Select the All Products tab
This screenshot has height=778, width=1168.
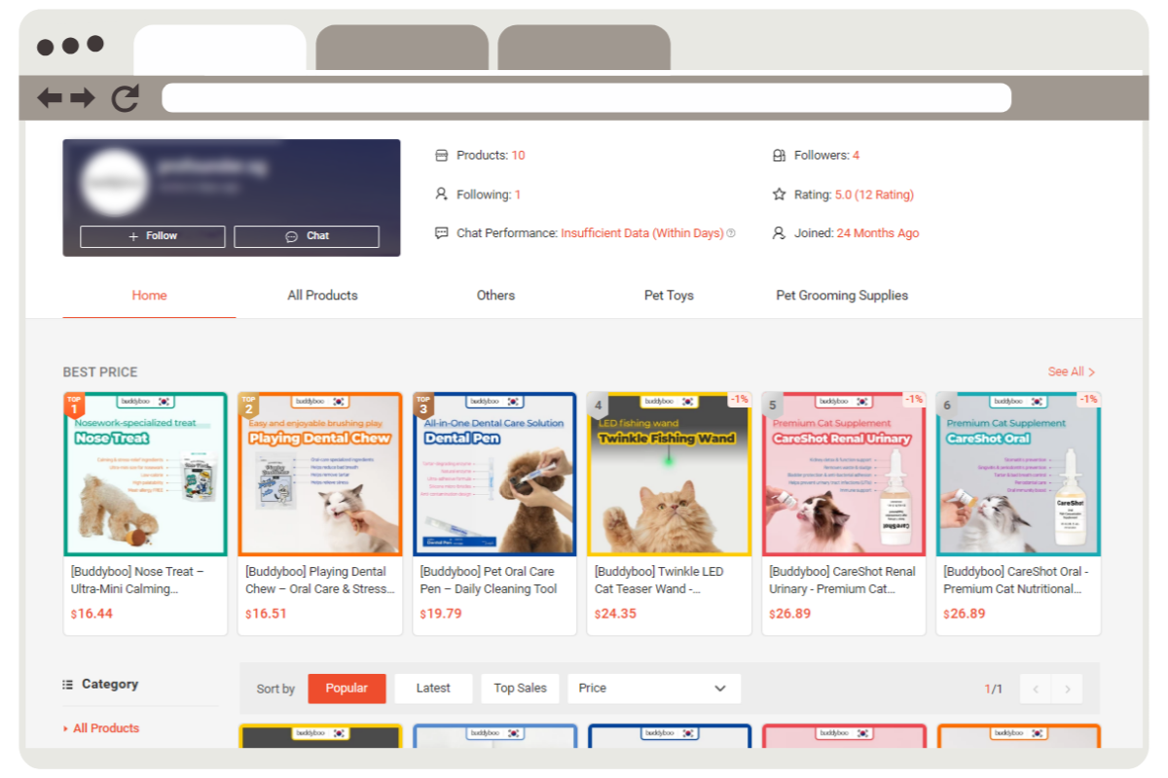tap(322, 296)
